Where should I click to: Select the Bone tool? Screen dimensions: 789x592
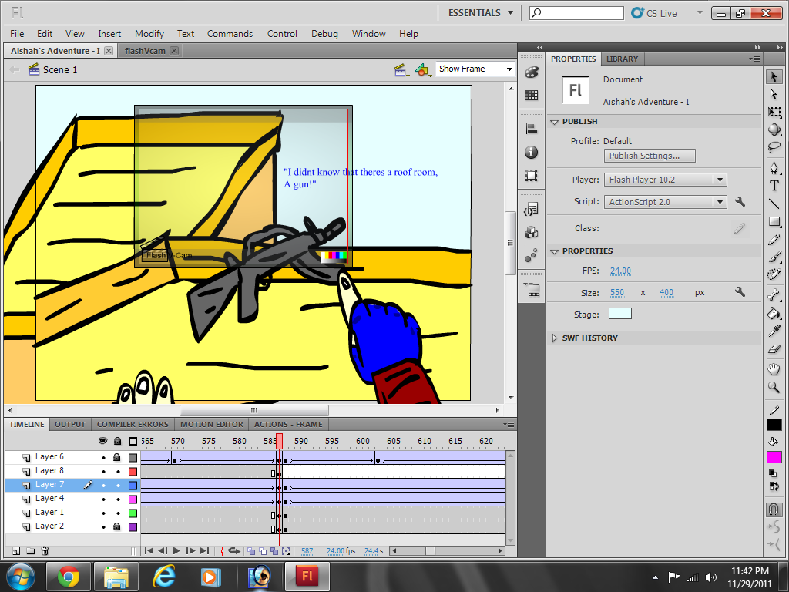coord(774,295)
